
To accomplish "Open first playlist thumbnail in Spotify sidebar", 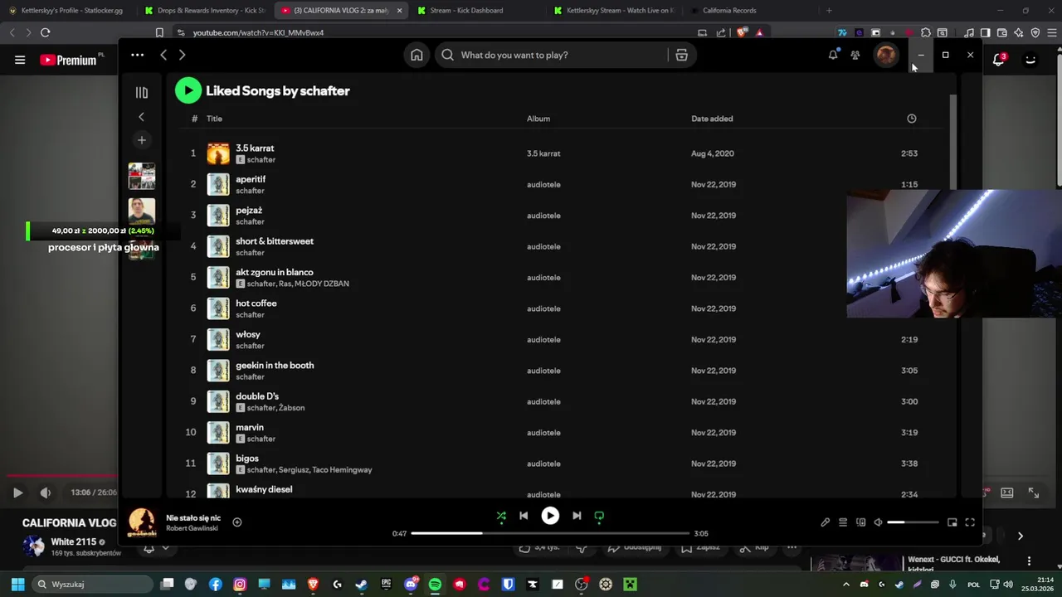I will (x=141, y=176).
